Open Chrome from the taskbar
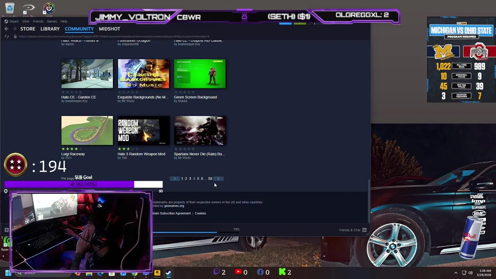This screenshot has height=279, width=496. click(x=134, y=273)
